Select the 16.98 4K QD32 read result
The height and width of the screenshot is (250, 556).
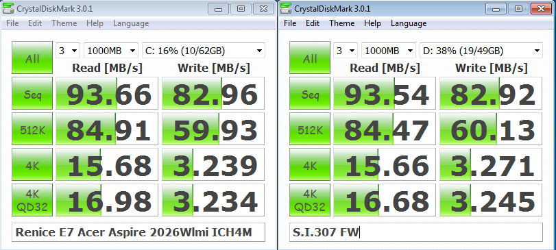click(107, 200)
